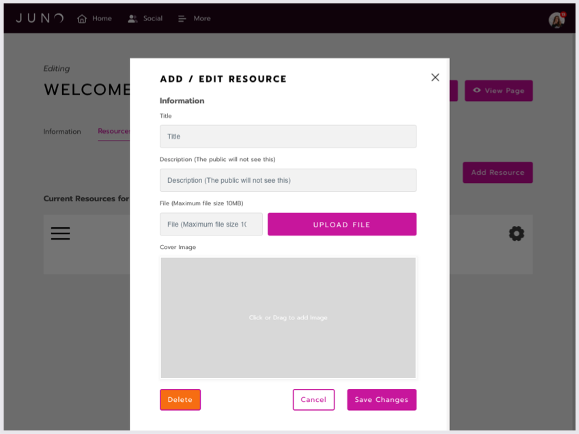Viewport: 579px width, 434px height.
Task: Click the Cancel button
Action: [313, 400]
